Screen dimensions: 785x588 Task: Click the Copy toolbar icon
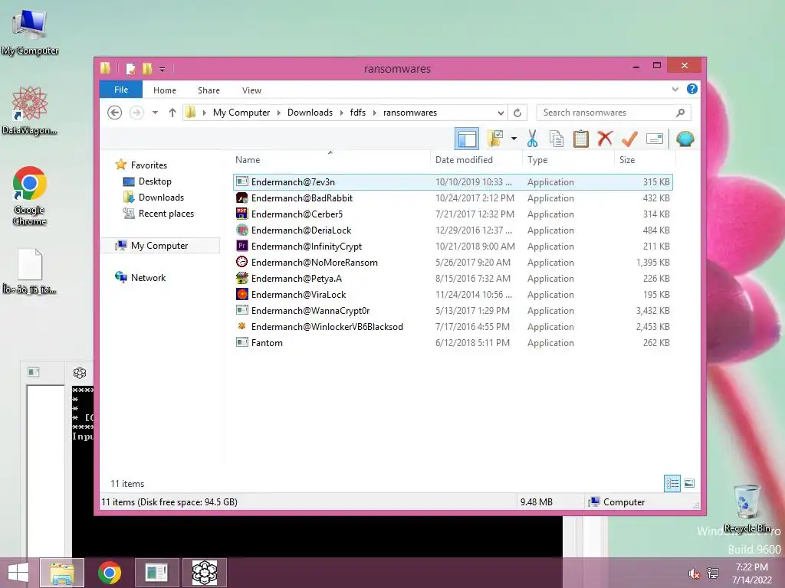click(x=557, y=139)
